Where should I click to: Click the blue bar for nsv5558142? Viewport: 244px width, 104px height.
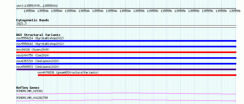coord(126,47)
